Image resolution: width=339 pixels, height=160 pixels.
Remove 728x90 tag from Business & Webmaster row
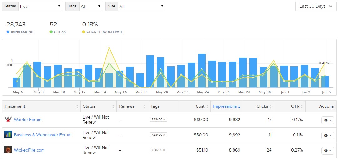click(164, 135)
